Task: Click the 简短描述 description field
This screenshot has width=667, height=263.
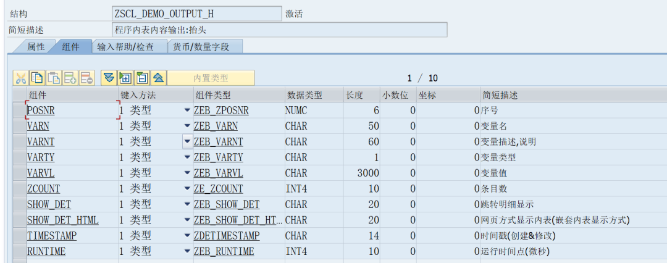Action: coord(279,30)
